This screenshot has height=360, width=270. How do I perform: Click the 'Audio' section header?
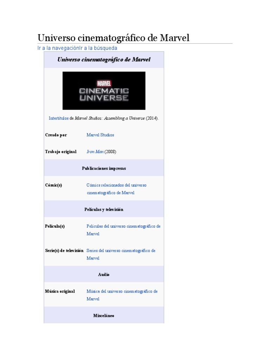104,275
